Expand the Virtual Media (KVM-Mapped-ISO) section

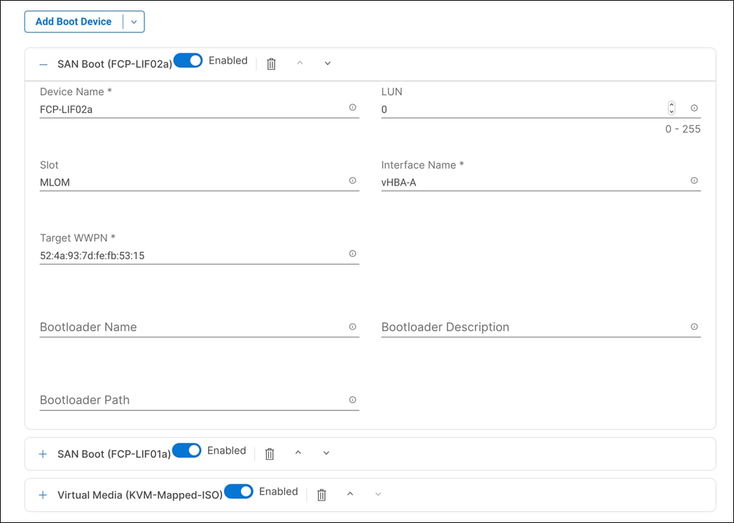pos(42,494)
